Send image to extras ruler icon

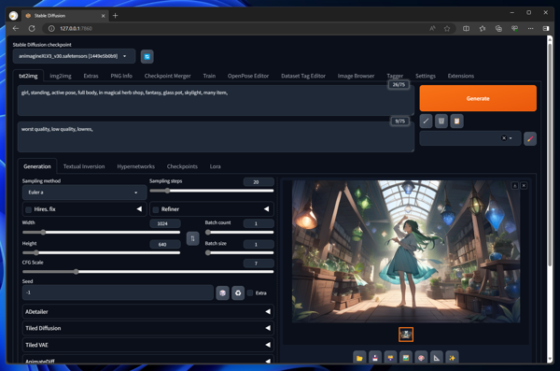coord(437,357)
